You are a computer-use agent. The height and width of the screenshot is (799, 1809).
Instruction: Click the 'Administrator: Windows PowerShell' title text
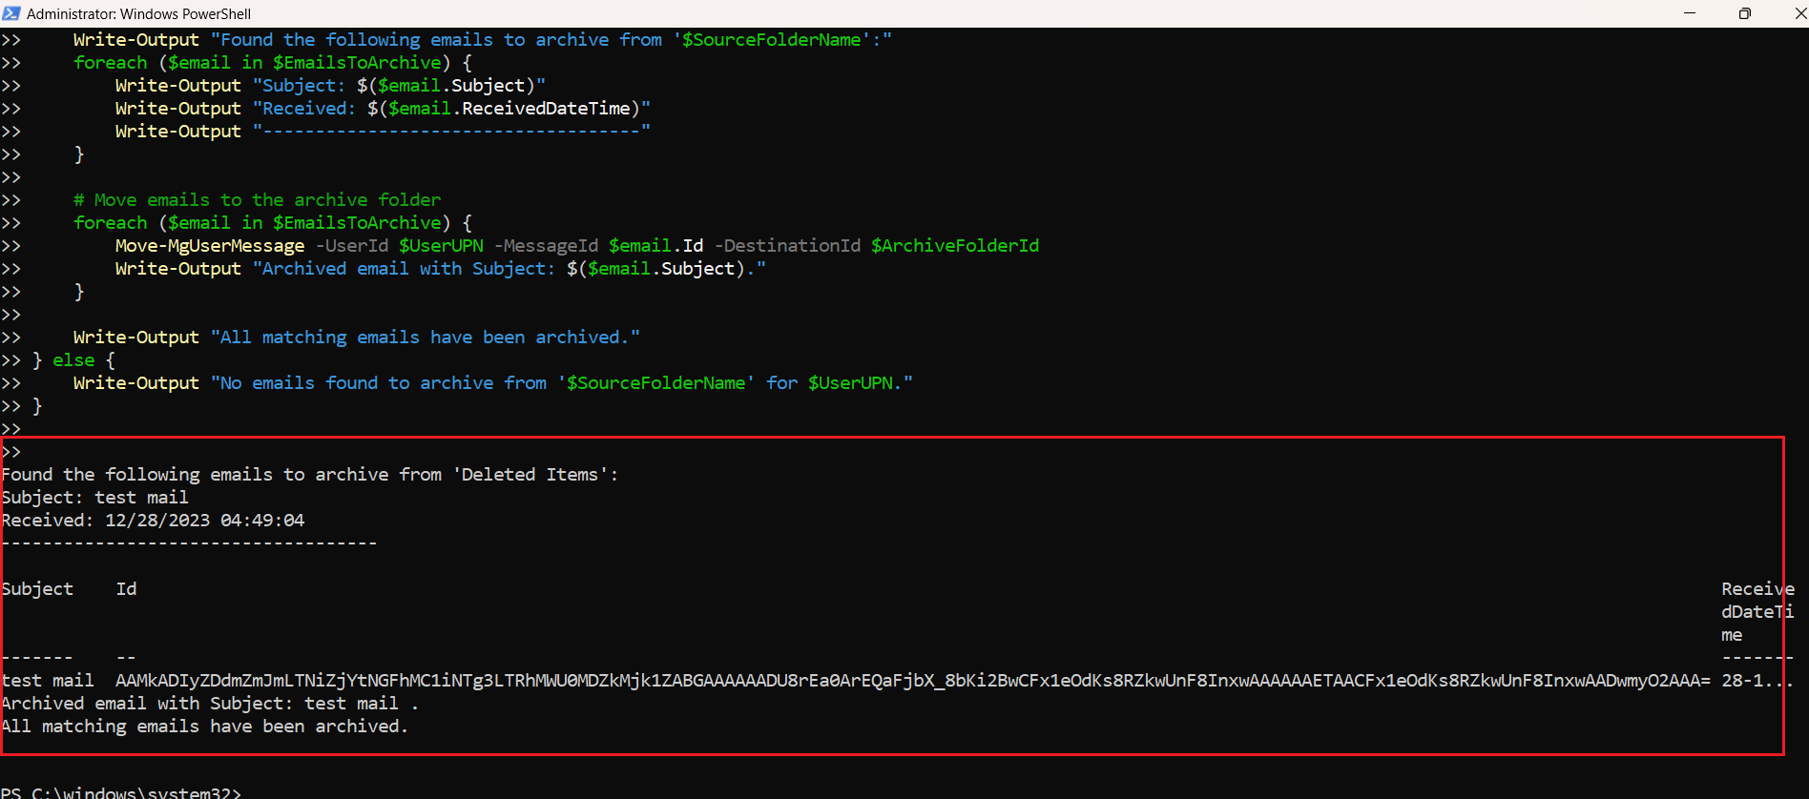pyautogui.click(x=138, y=13)
